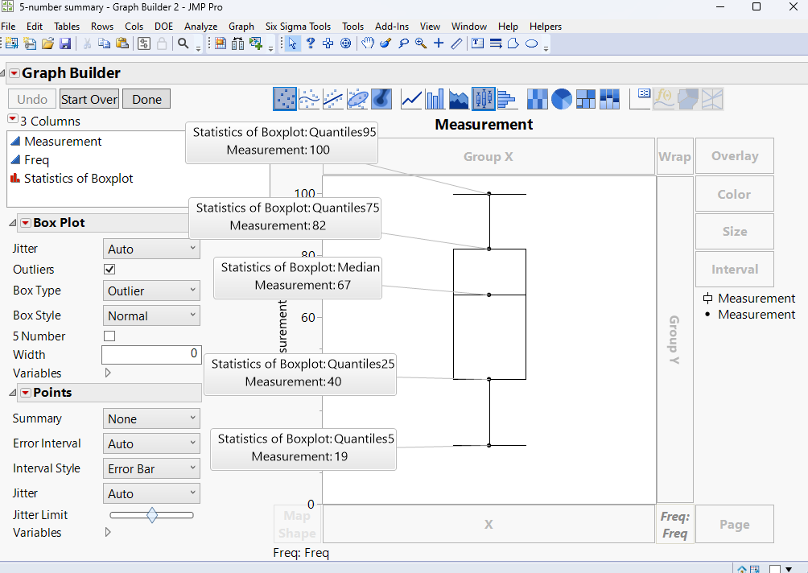Select the Histogram element icon

[507, 99]
